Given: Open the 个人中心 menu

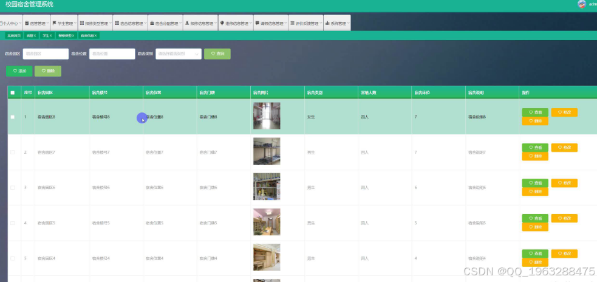Looking at the screenshot, I should [x=11, y=23].
